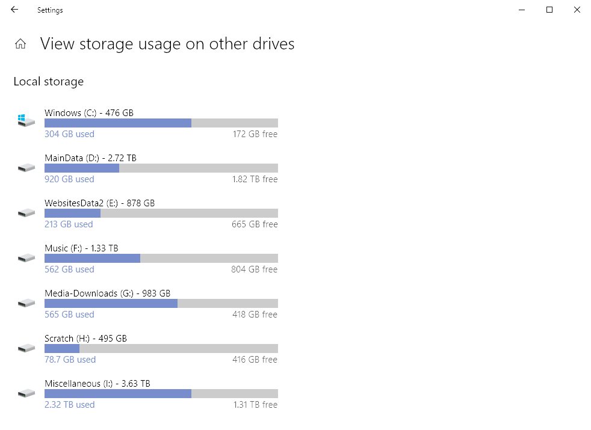Click the Media-Downloads (G:) drive icon
The height and width of the screenshot is (430, 591).
26,304
